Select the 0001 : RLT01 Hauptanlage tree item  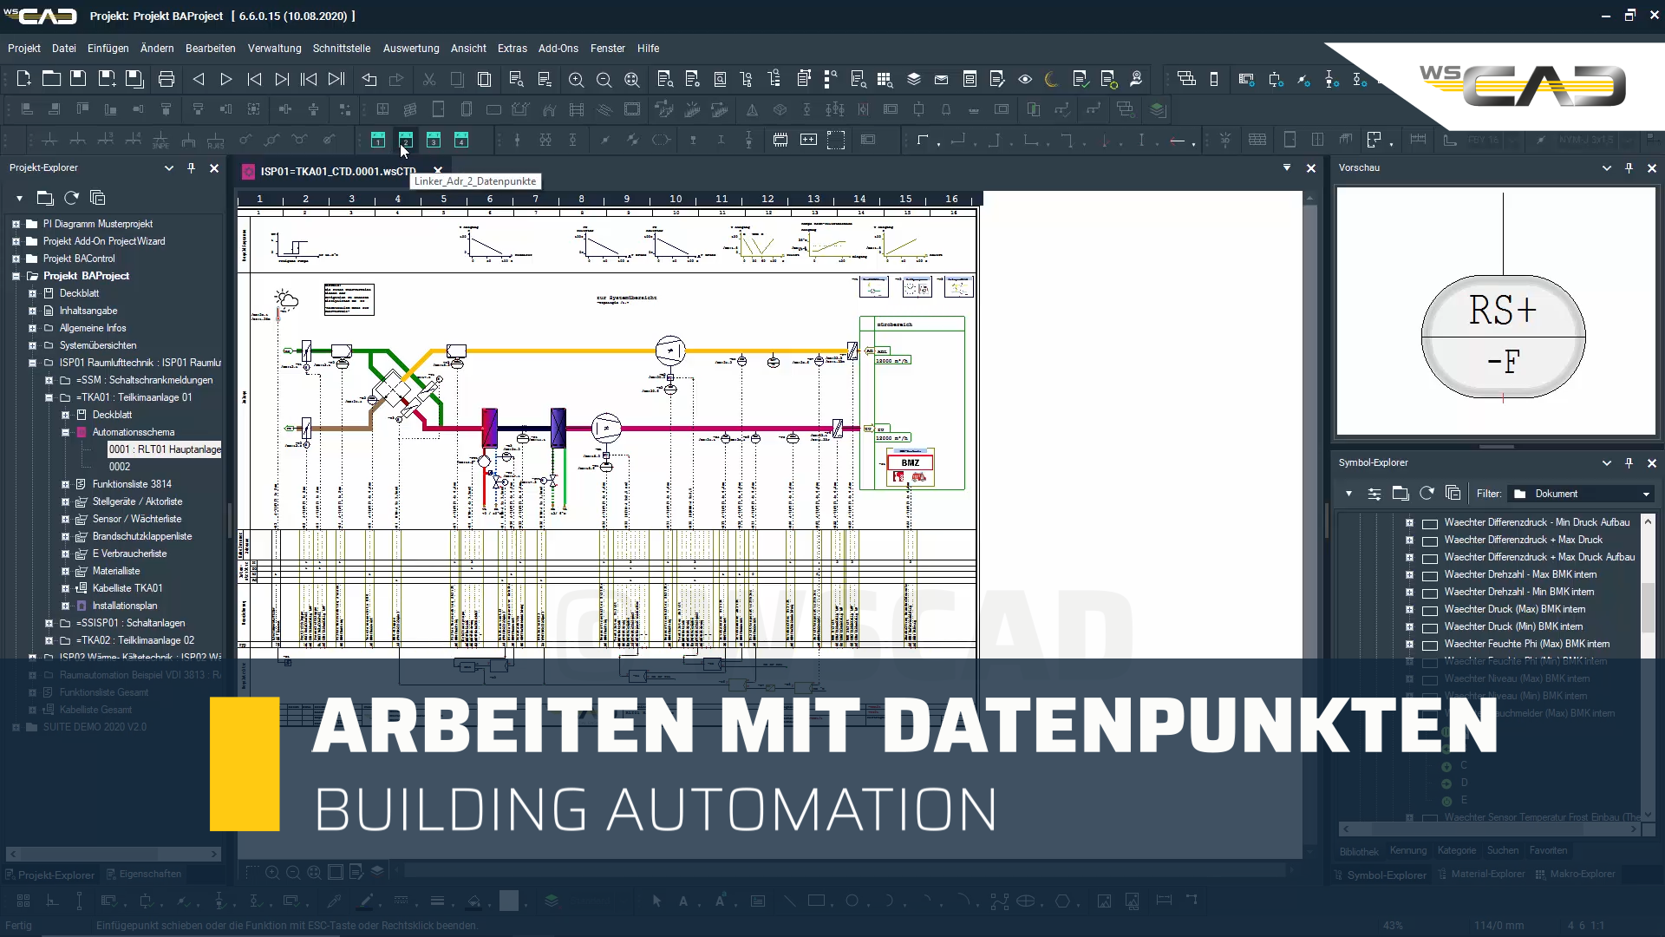pyautogui.click(x=165, y=449)
